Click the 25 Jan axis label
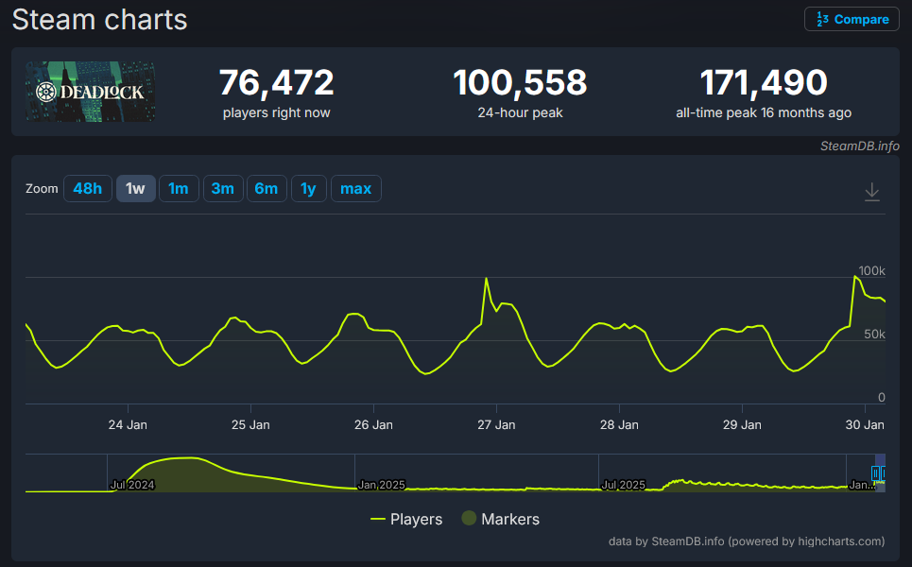 (250, 424)
